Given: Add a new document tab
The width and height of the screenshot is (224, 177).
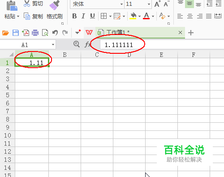Looking at the screenshot, I should click(191, 33).
